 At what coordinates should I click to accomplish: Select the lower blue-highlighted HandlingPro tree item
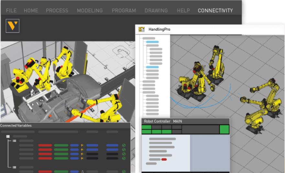(x=152, y=67)
